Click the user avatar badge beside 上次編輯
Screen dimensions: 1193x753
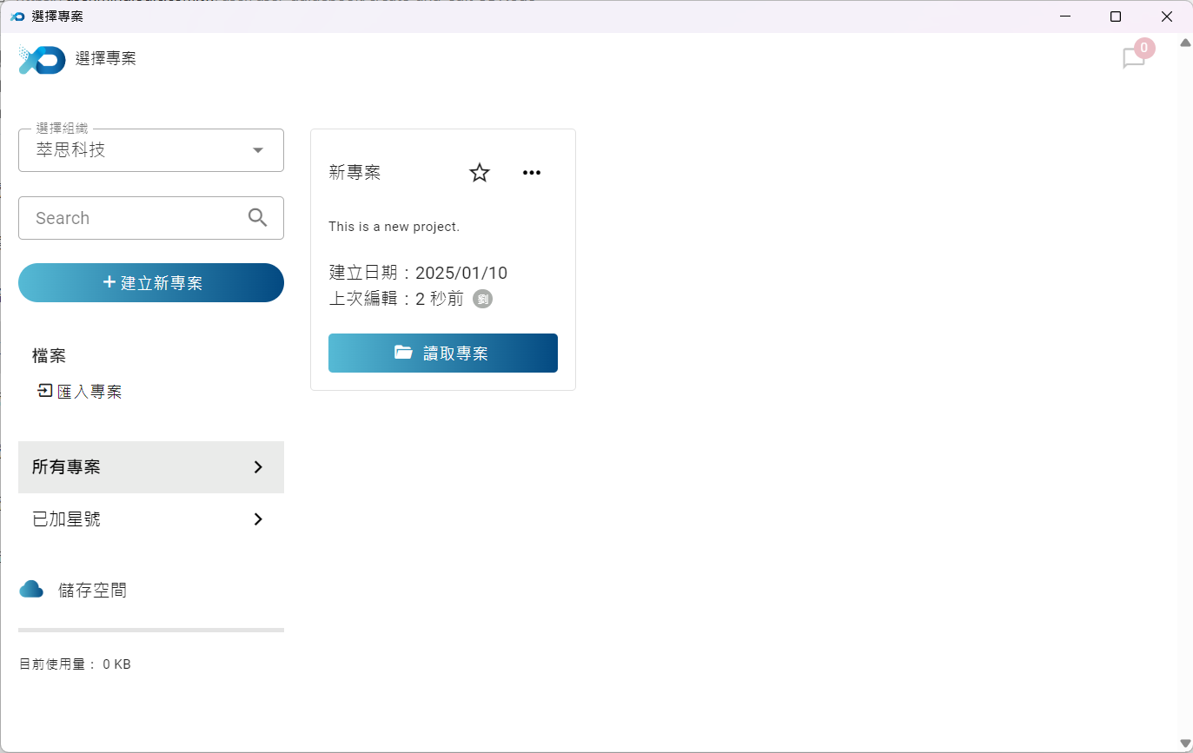pyautogui.click(x=482, y=299)
